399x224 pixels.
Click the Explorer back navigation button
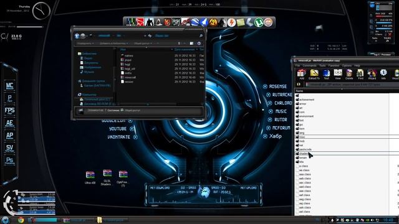pos(77,36)
